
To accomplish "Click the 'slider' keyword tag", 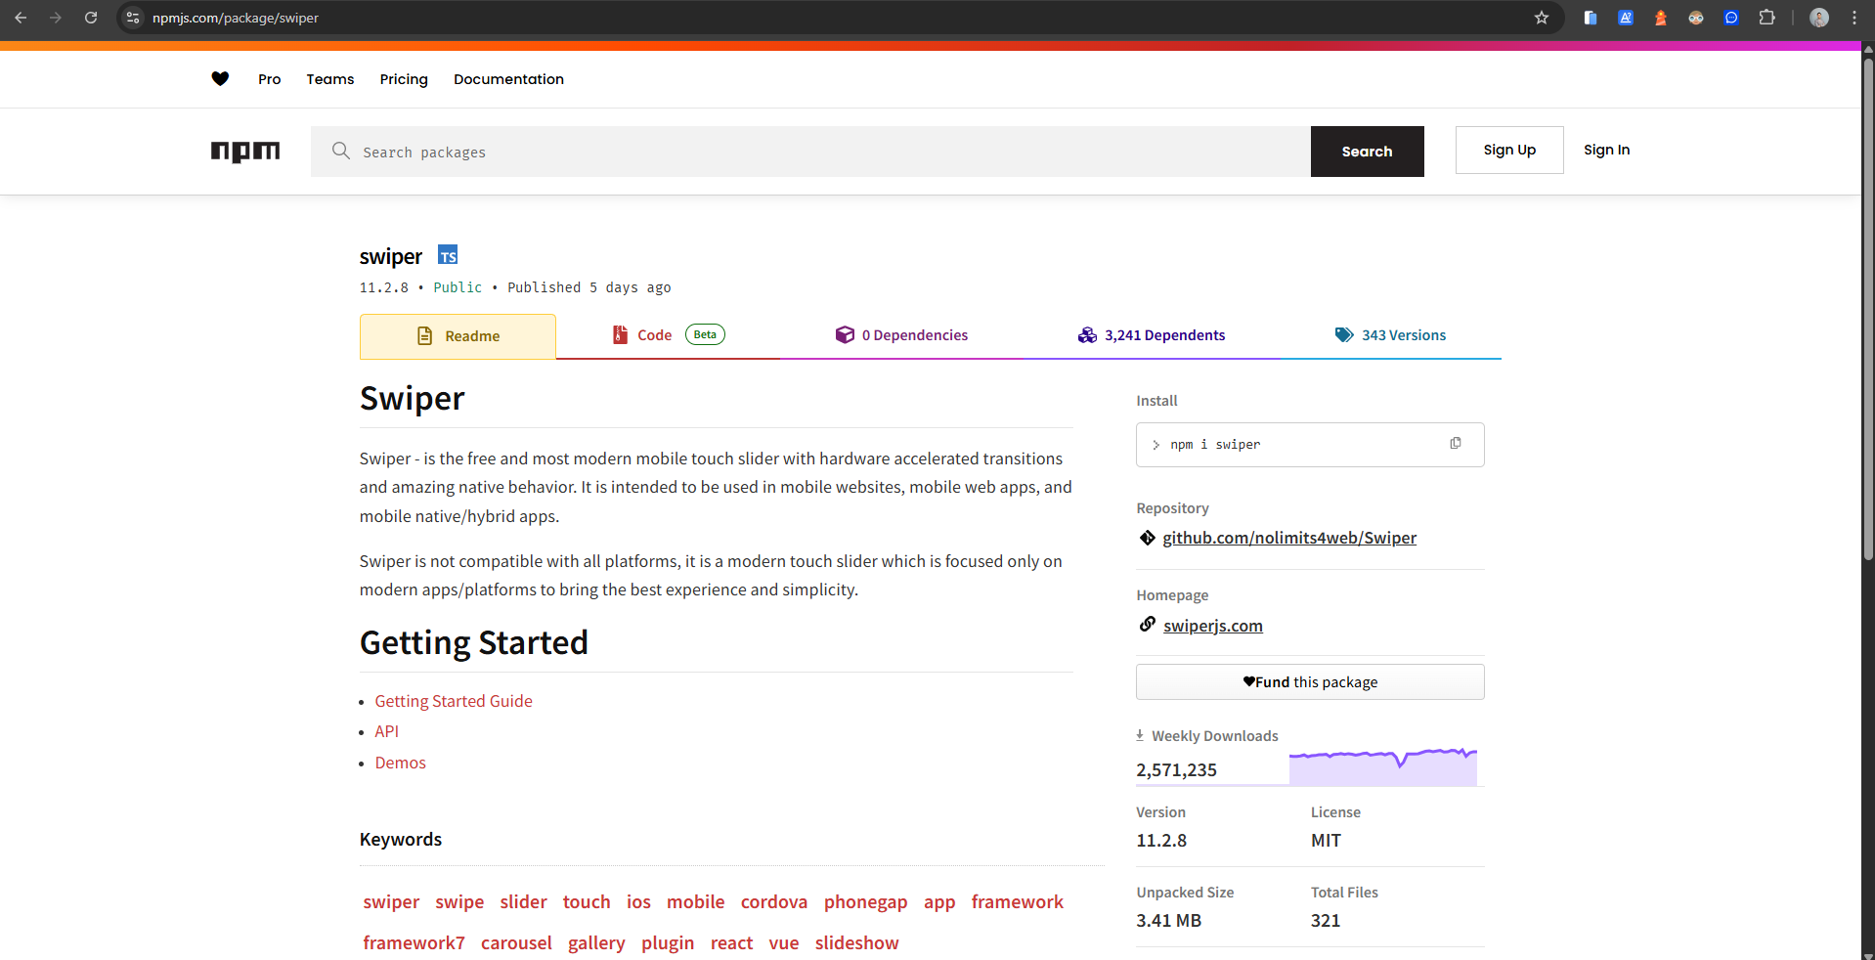I will pyautogui.click(x=523, y=901).
